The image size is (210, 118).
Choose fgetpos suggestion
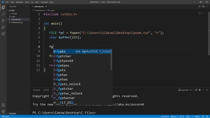point(82,66)
